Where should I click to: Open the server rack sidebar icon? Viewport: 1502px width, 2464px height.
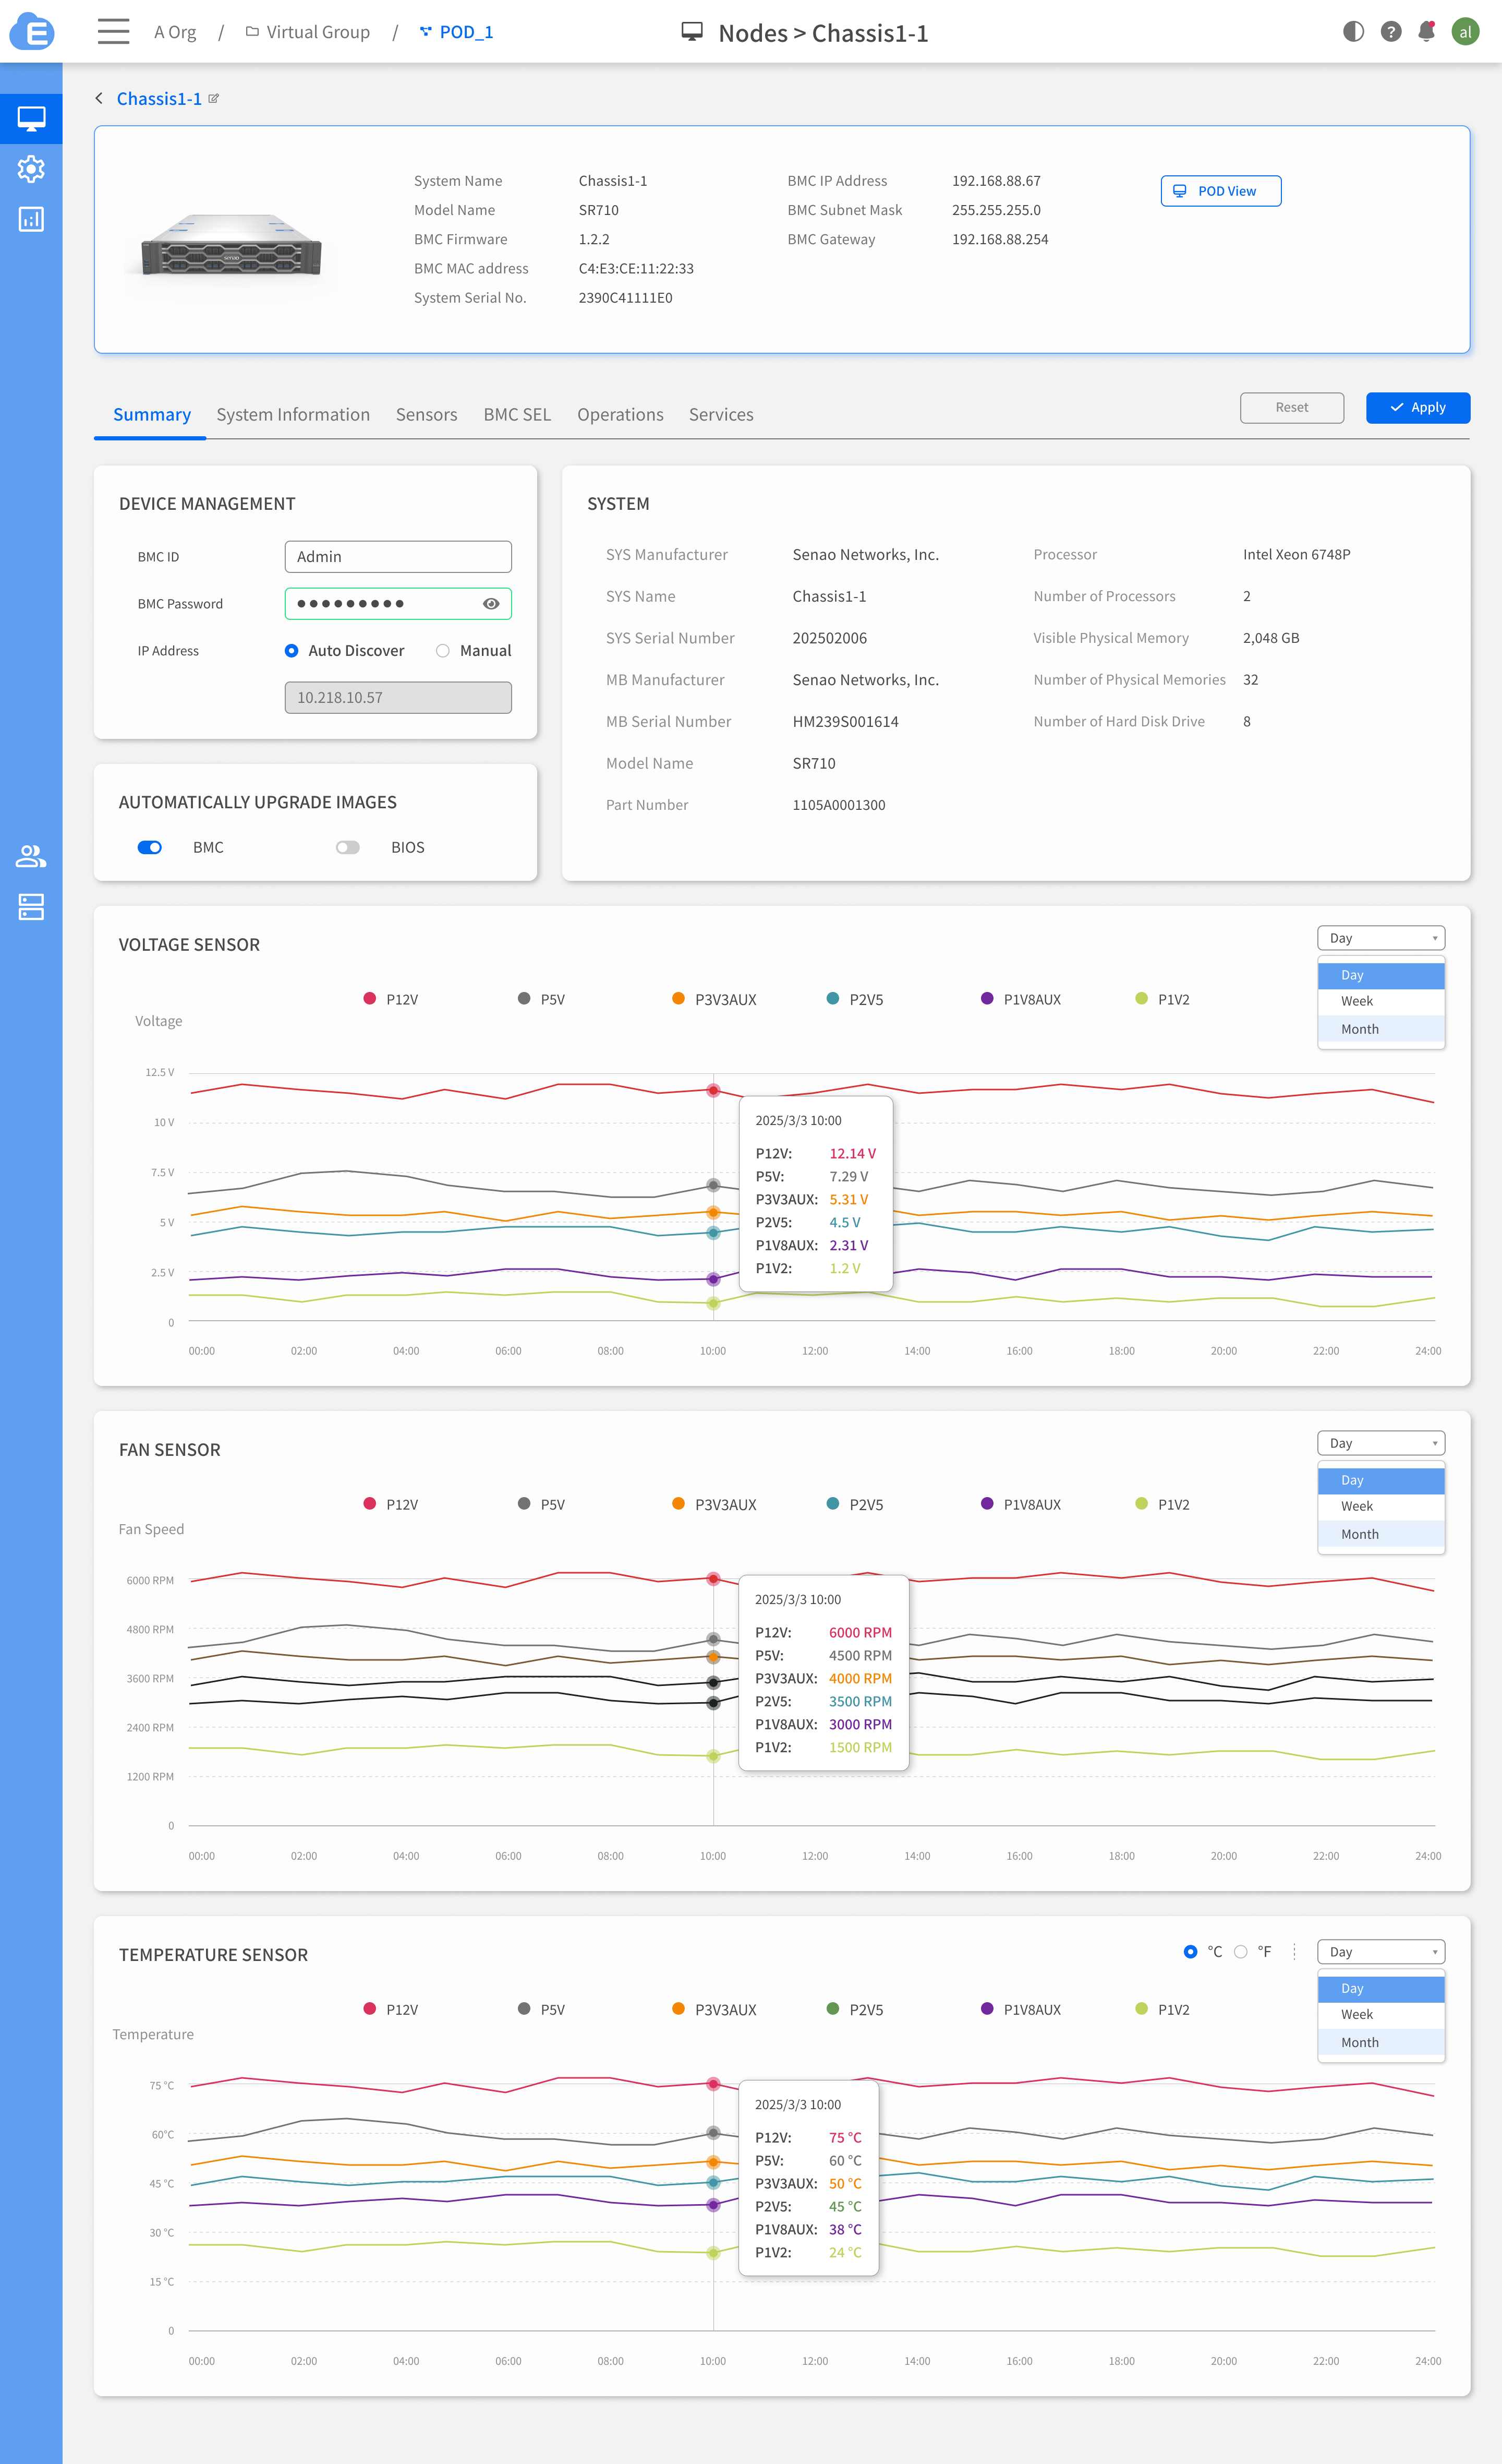(31, 907)
